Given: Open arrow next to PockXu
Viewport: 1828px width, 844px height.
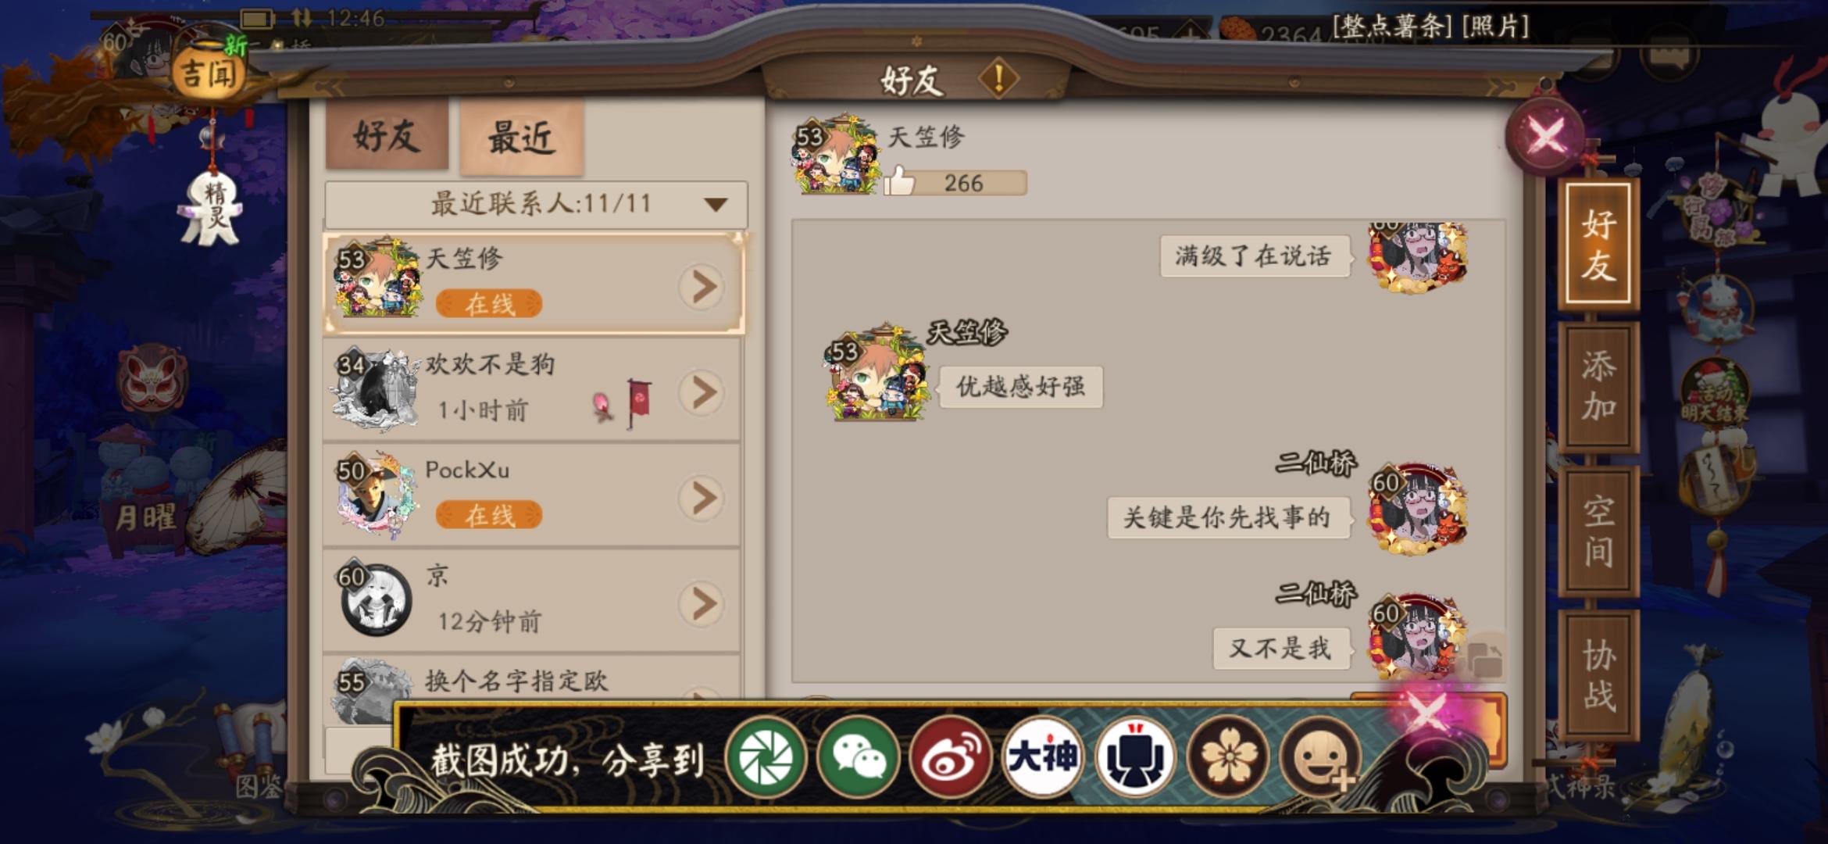Looking at the screenshot, I should coord(702,499).
